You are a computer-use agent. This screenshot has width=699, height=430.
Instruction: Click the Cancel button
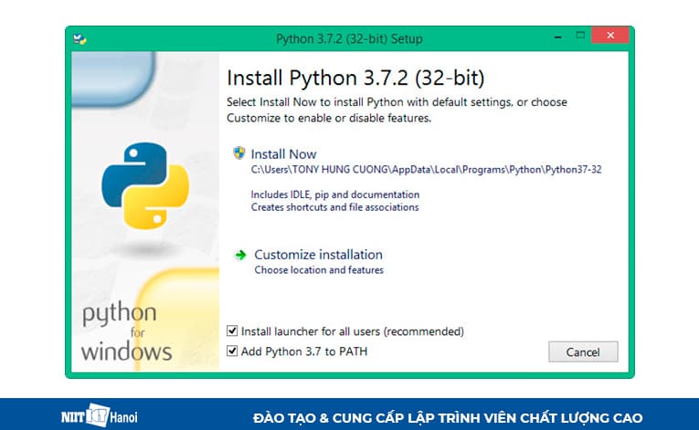(583, 352)
